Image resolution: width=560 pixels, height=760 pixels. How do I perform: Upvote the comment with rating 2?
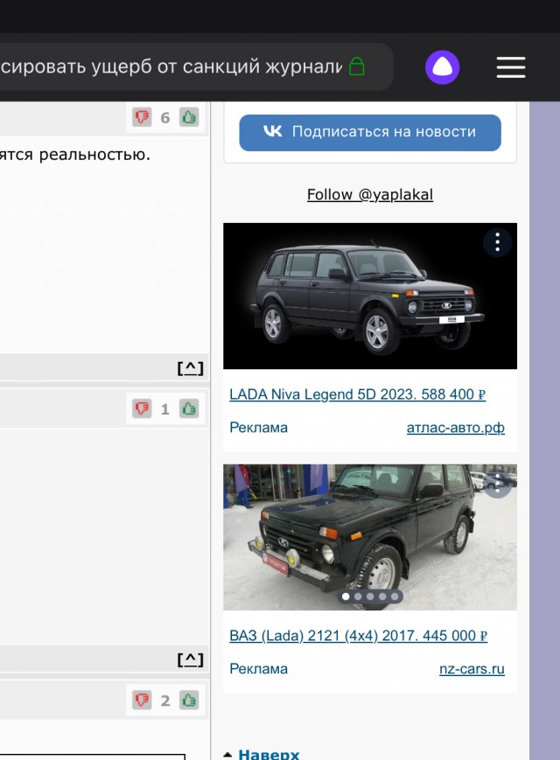tap(189, 700)
